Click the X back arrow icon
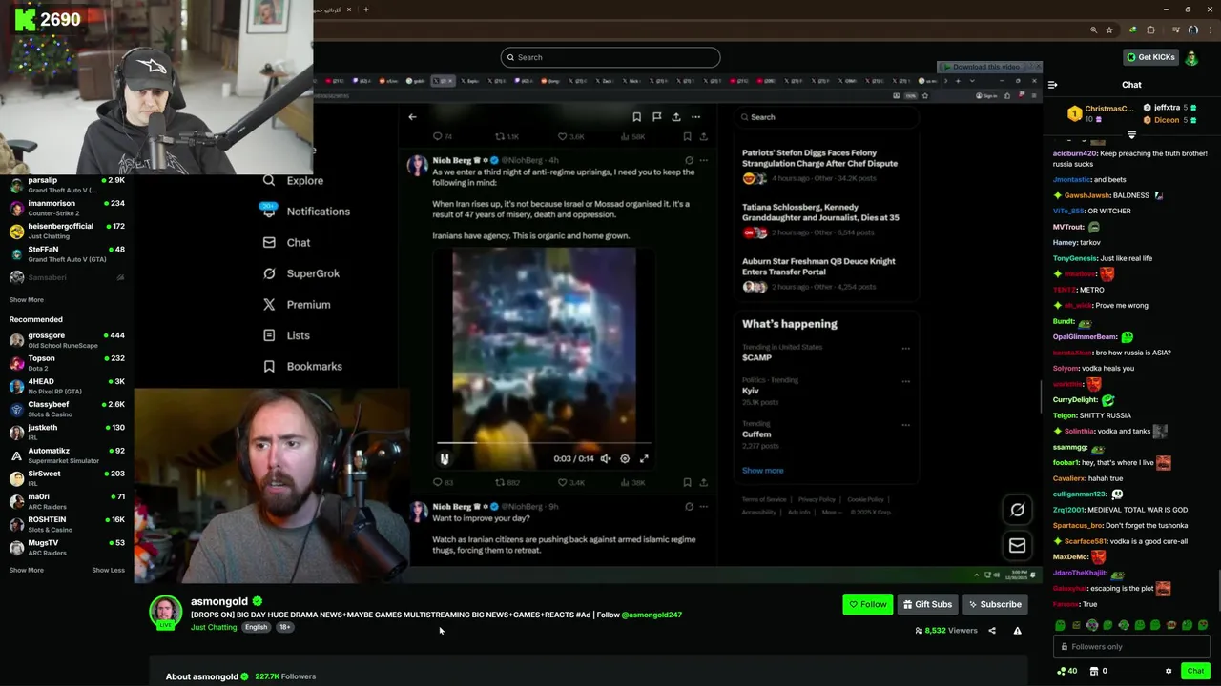Screen dimensions: 1221x686 pyautogui.click(x=412, y=117)
